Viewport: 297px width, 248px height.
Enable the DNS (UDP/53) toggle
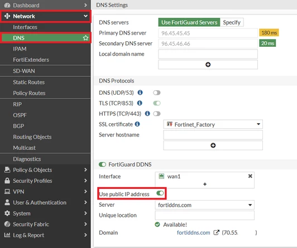(157, 93)
